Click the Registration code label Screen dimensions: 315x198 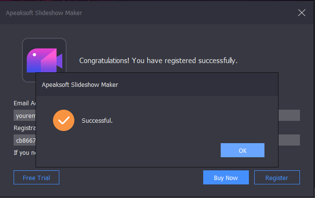24,128
